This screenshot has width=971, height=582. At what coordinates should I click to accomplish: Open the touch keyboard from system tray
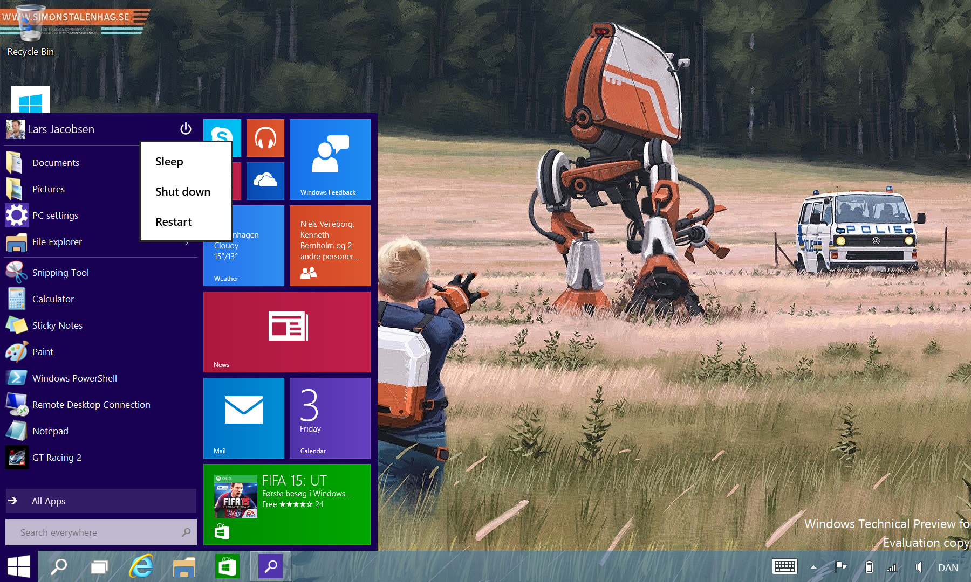coord(784,566)
